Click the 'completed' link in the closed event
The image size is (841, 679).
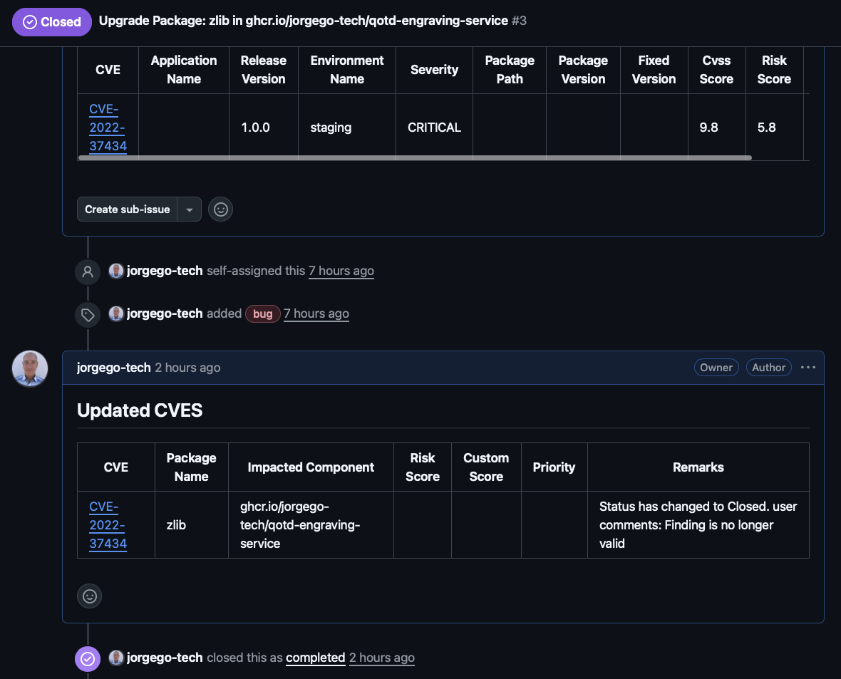(x=315, y=658)
